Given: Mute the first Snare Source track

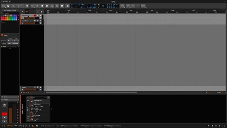Looking at the screenshot, I should (40, 16).
